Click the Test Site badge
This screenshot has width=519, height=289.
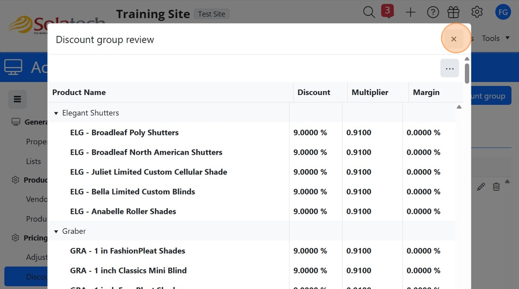(211, 14)
